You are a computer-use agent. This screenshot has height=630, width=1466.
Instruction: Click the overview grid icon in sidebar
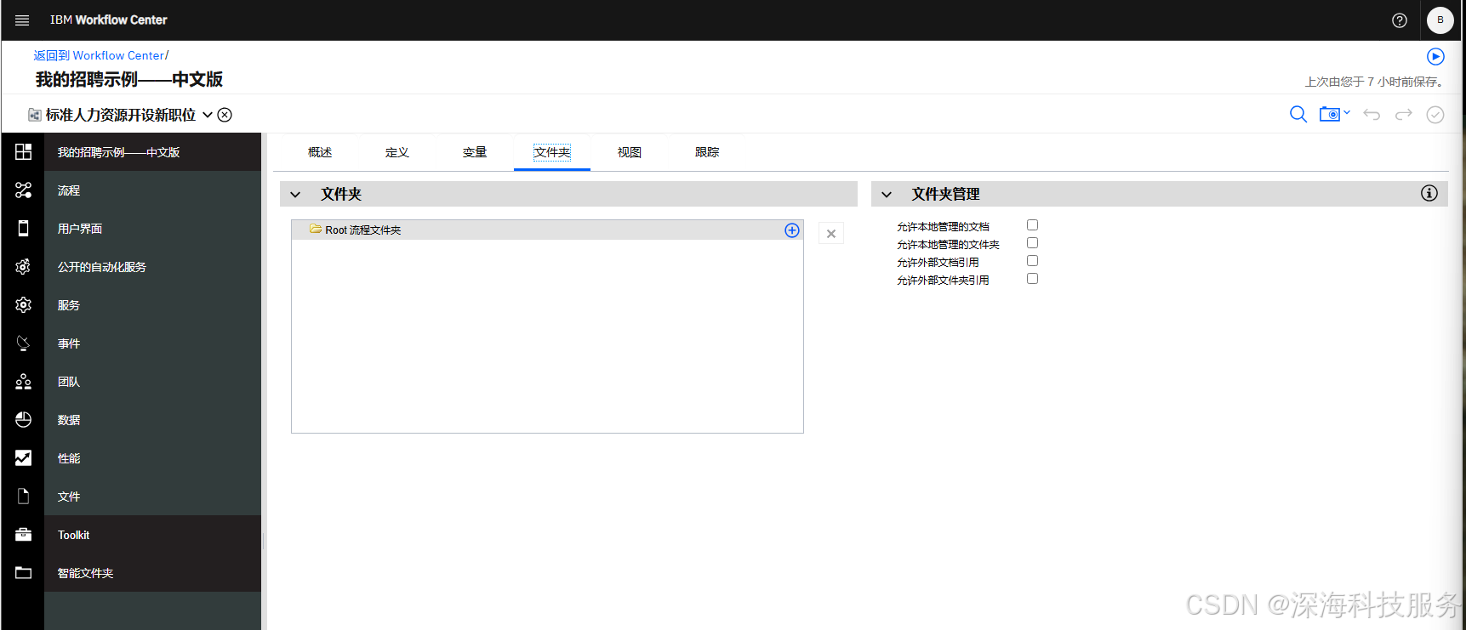[x=23, y=152]
